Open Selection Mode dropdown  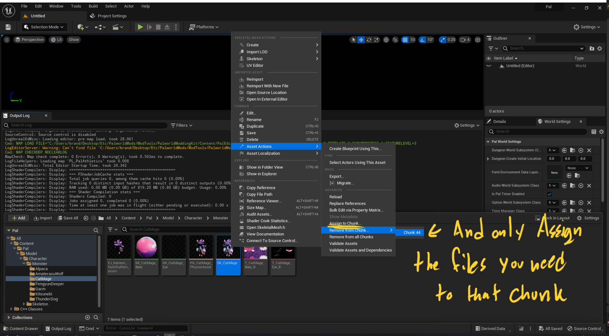pyautogui.click(x=44, y=27)
